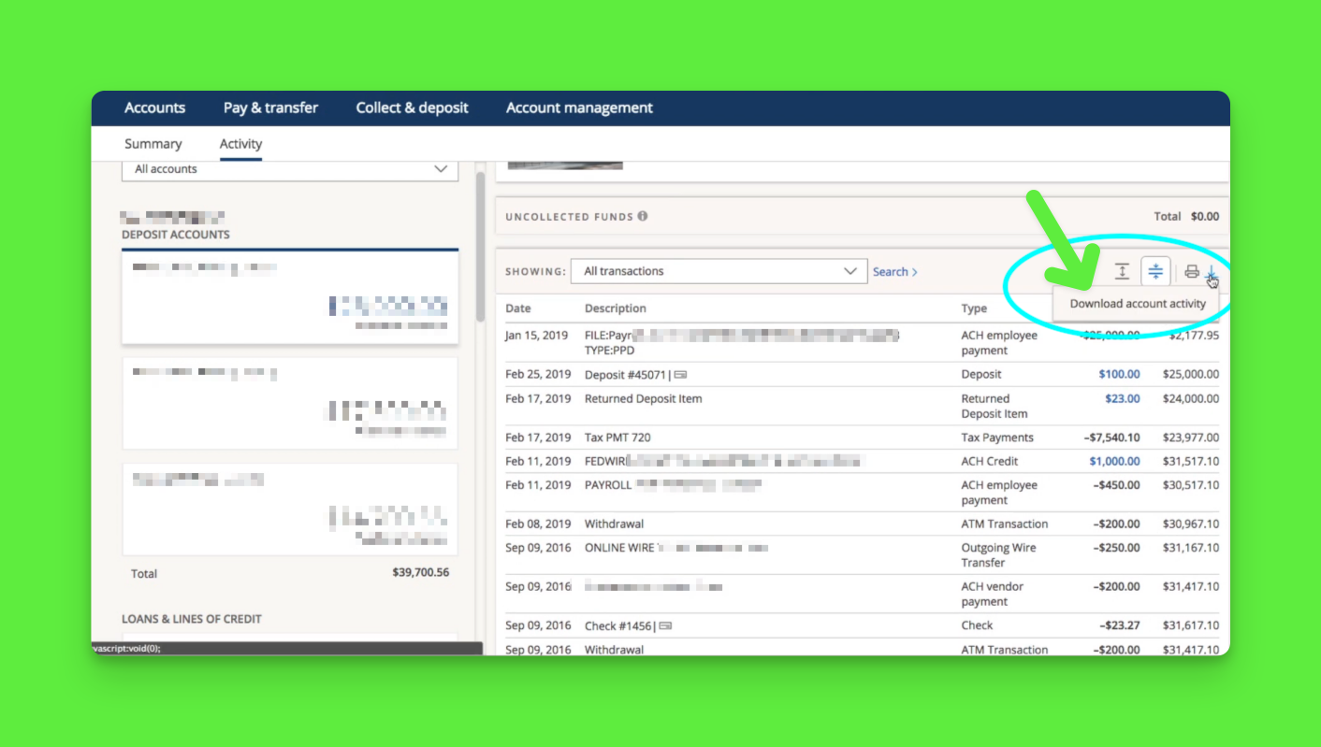
Task: Select the Activity tab
Action: point(240,144)
